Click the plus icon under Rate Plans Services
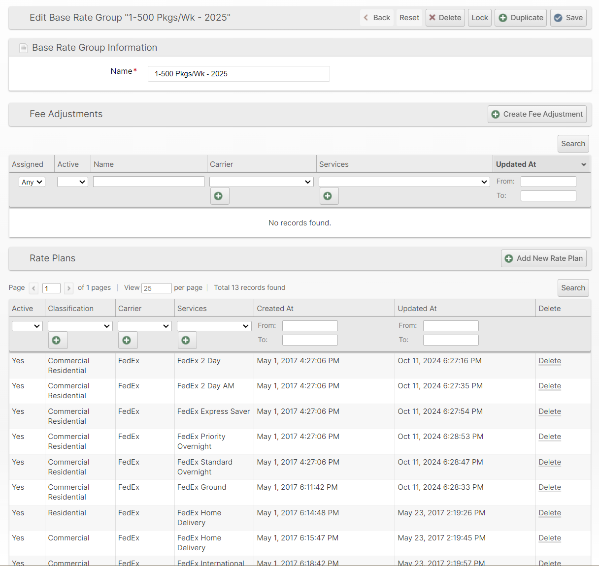Viewport: 599px width, 566px height. point(186,340)
